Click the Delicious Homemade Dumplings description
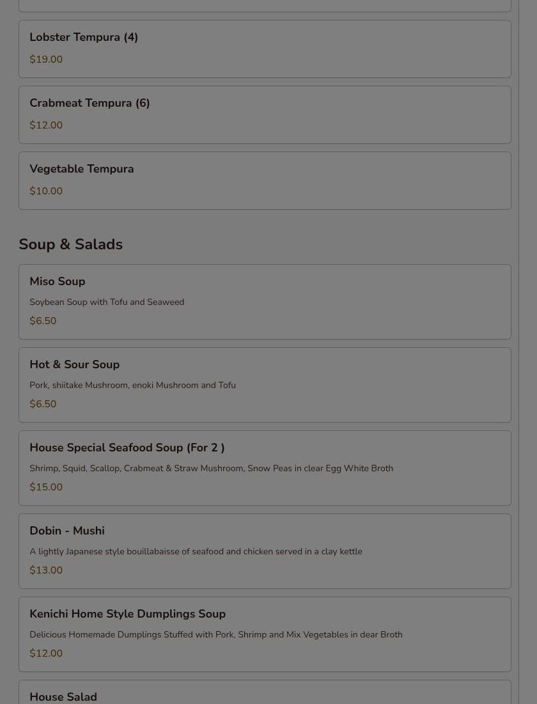Viewport: 537px width, 704px height. tap(216, 634)
